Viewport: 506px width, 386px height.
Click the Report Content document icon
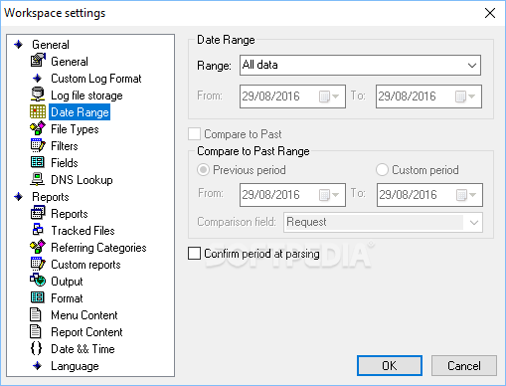(x=36, y=331)
